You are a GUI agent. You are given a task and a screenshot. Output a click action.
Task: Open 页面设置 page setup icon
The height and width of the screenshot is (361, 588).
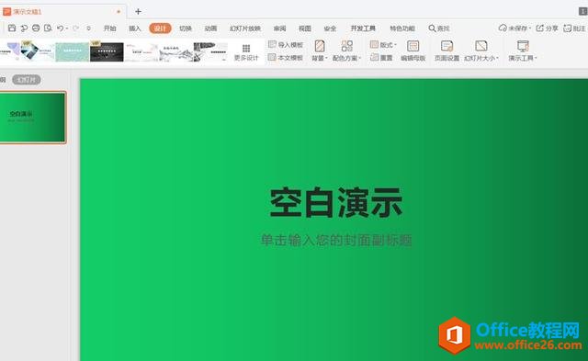point(447,46)
